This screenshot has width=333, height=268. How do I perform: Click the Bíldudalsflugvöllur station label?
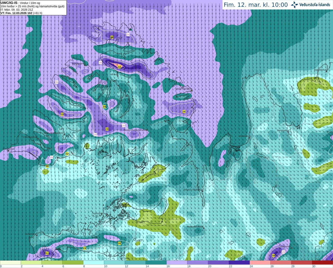[x=54, y=133]
